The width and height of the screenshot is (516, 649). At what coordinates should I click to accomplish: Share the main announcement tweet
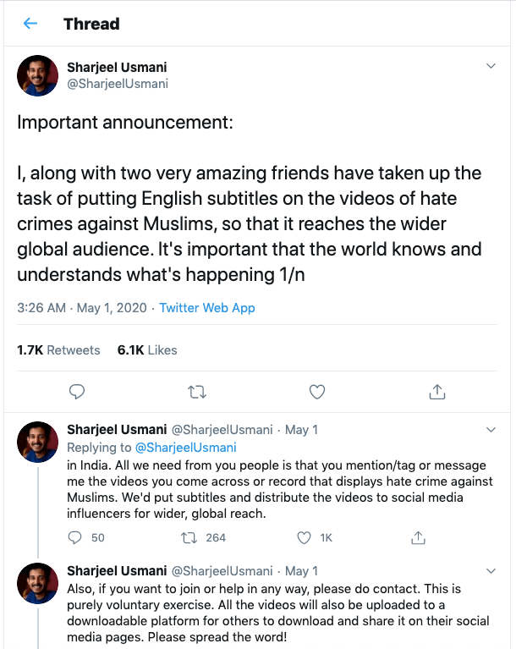[437, 391]
